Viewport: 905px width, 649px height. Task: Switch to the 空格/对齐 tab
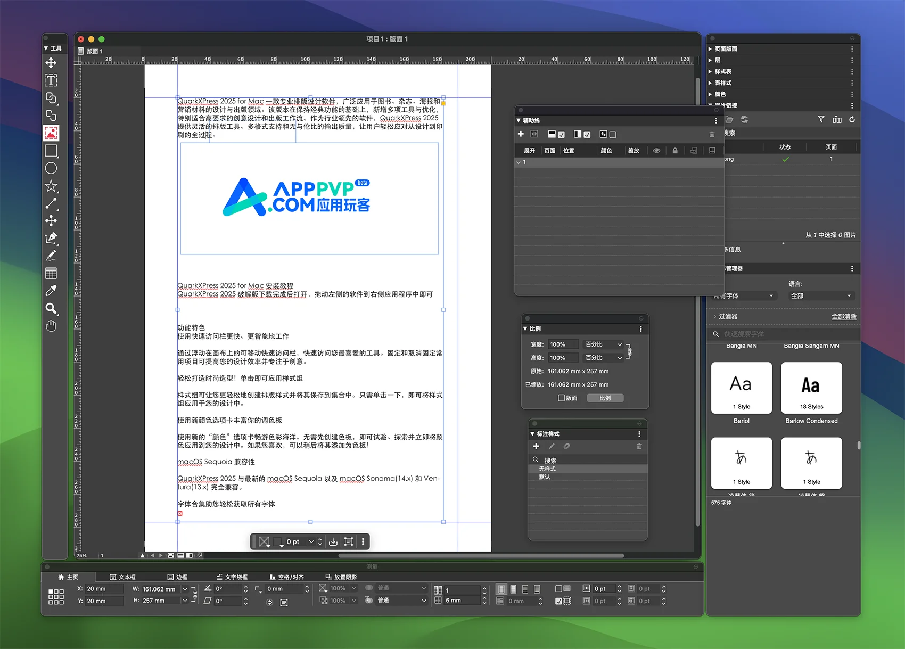click(x=286, y=577)
